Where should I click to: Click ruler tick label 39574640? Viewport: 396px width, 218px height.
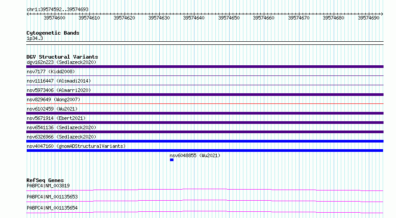[194, 18]
